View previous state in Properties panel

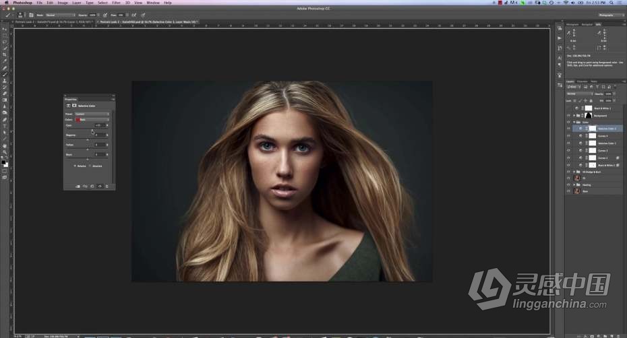point(85,187)
